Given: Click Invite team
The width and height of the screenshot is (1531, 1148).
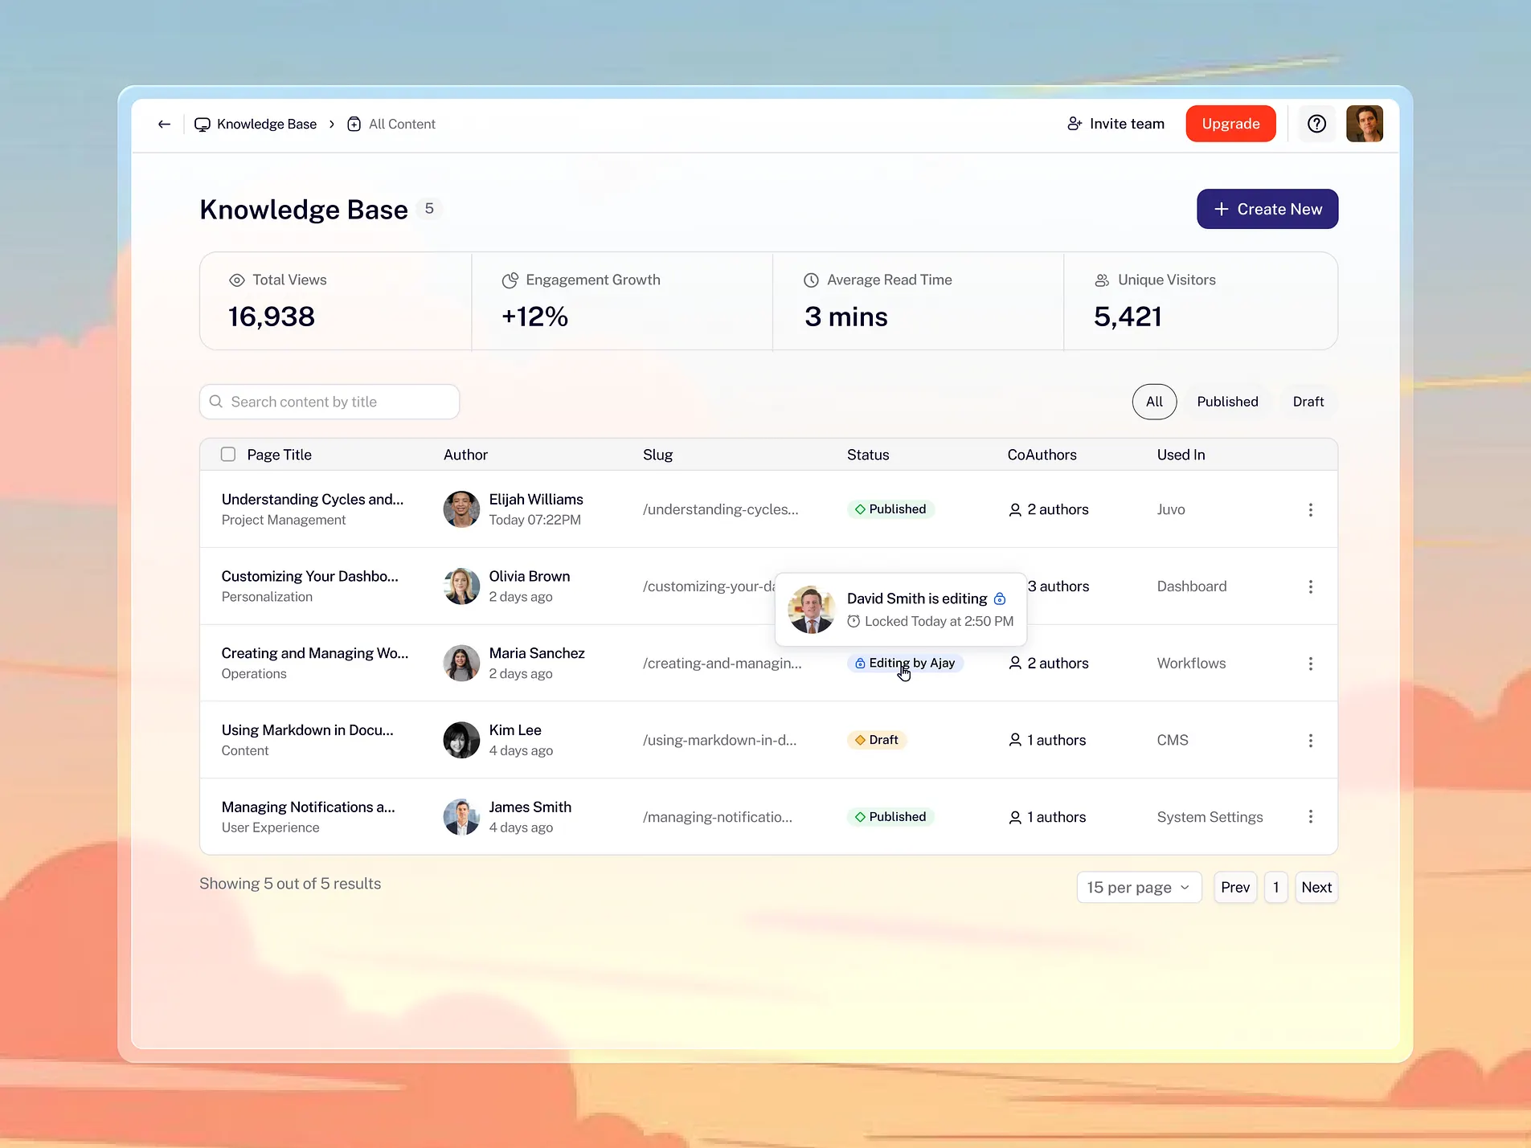Looking at the screenshot, I should click(1116, 124).
